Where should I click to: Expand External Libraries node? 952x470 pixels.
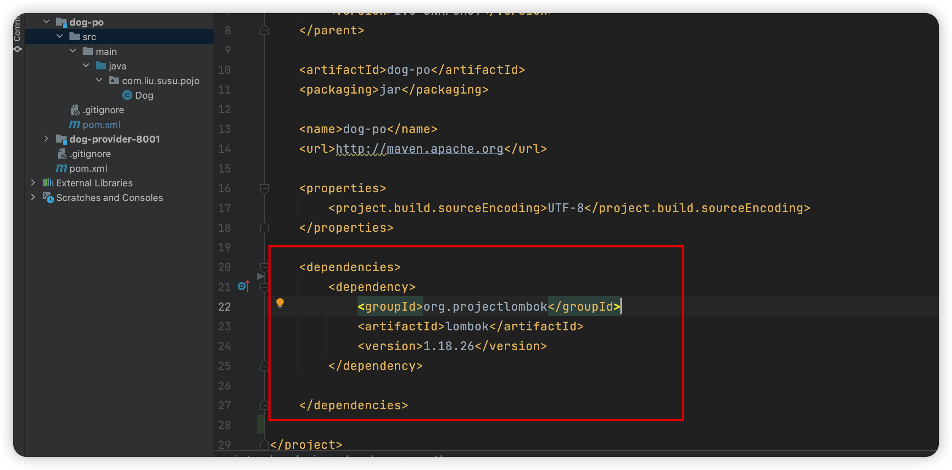tap(33, 182)
